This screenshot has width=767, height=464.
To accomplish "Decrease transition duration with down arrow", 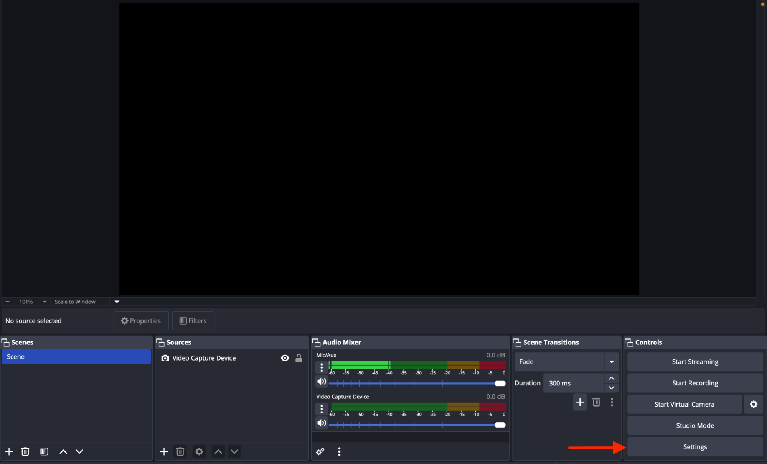I will tap(612, 388).
